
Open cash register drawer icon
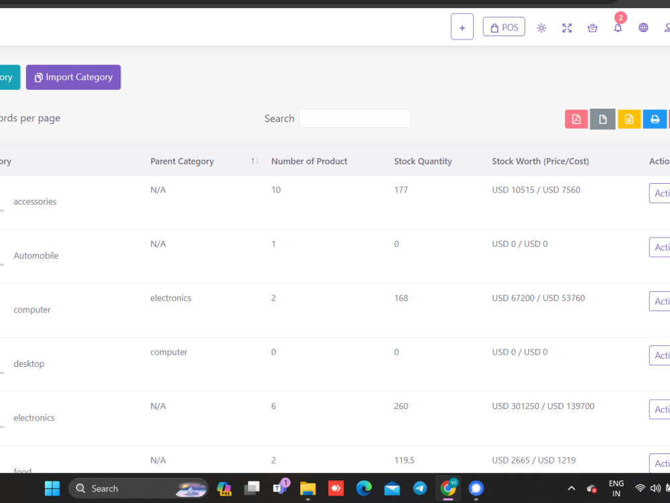592,27
